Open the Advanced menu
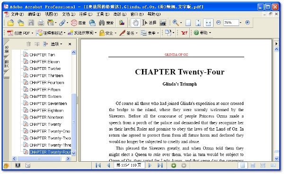 pos(120,14)
